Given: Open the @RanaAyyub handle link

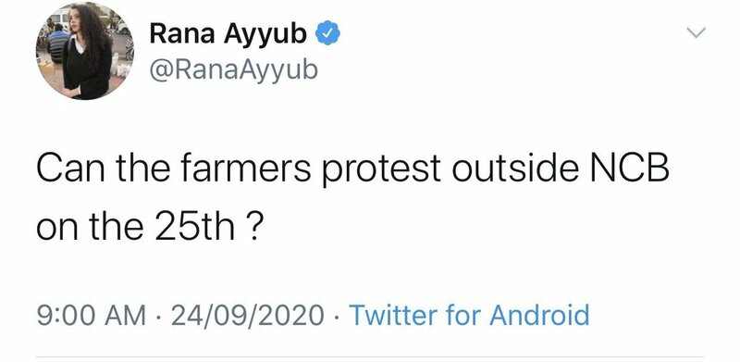Looking at the screenshot, I should 234,69.
